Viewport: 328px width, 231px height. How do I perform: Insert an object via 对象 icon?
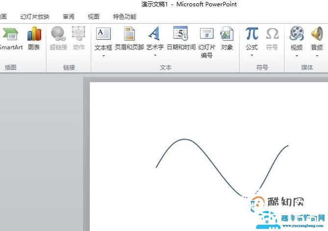(x=227, y=33)
